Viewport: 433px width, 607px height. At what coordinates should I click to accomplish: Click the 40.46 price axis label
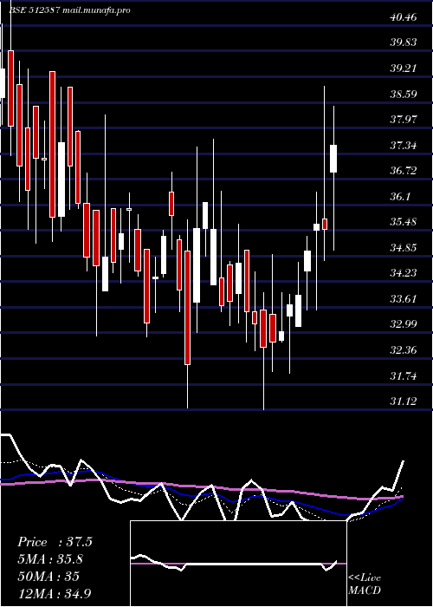point(404,17)
